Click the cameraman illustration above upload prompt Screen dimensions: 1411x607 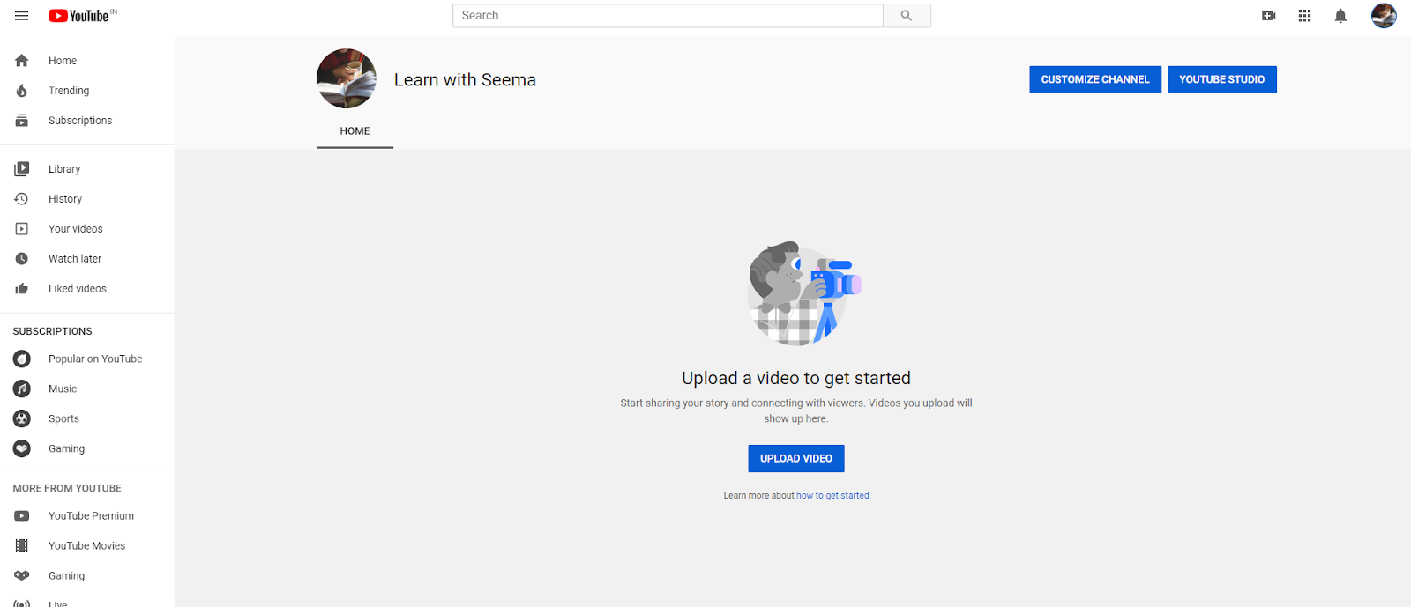[x=804, y=292]
